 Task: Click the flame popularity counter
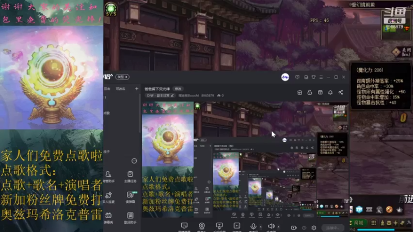220,95
